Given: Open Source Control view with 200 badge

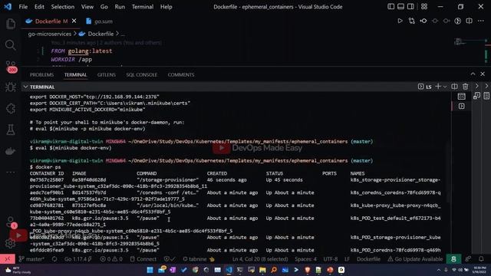Looking at the screenshot, I should (11, 67).
